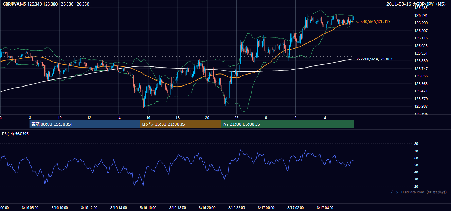Select the 200 SMA label showing 125.863
The height and width of the screenshot is (211, 451).
[374, 59]
